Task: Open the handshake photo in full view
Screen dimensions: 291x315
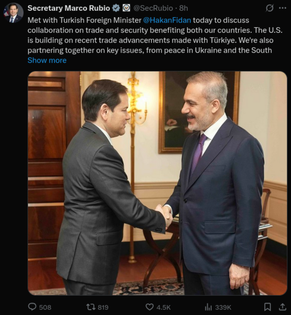Action: point(157,183)
